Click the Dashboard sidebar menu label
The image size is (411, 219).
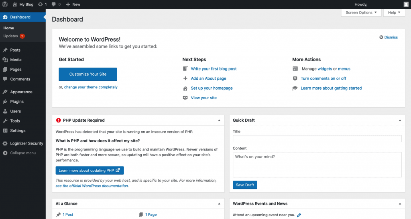(x=20, y=17)
